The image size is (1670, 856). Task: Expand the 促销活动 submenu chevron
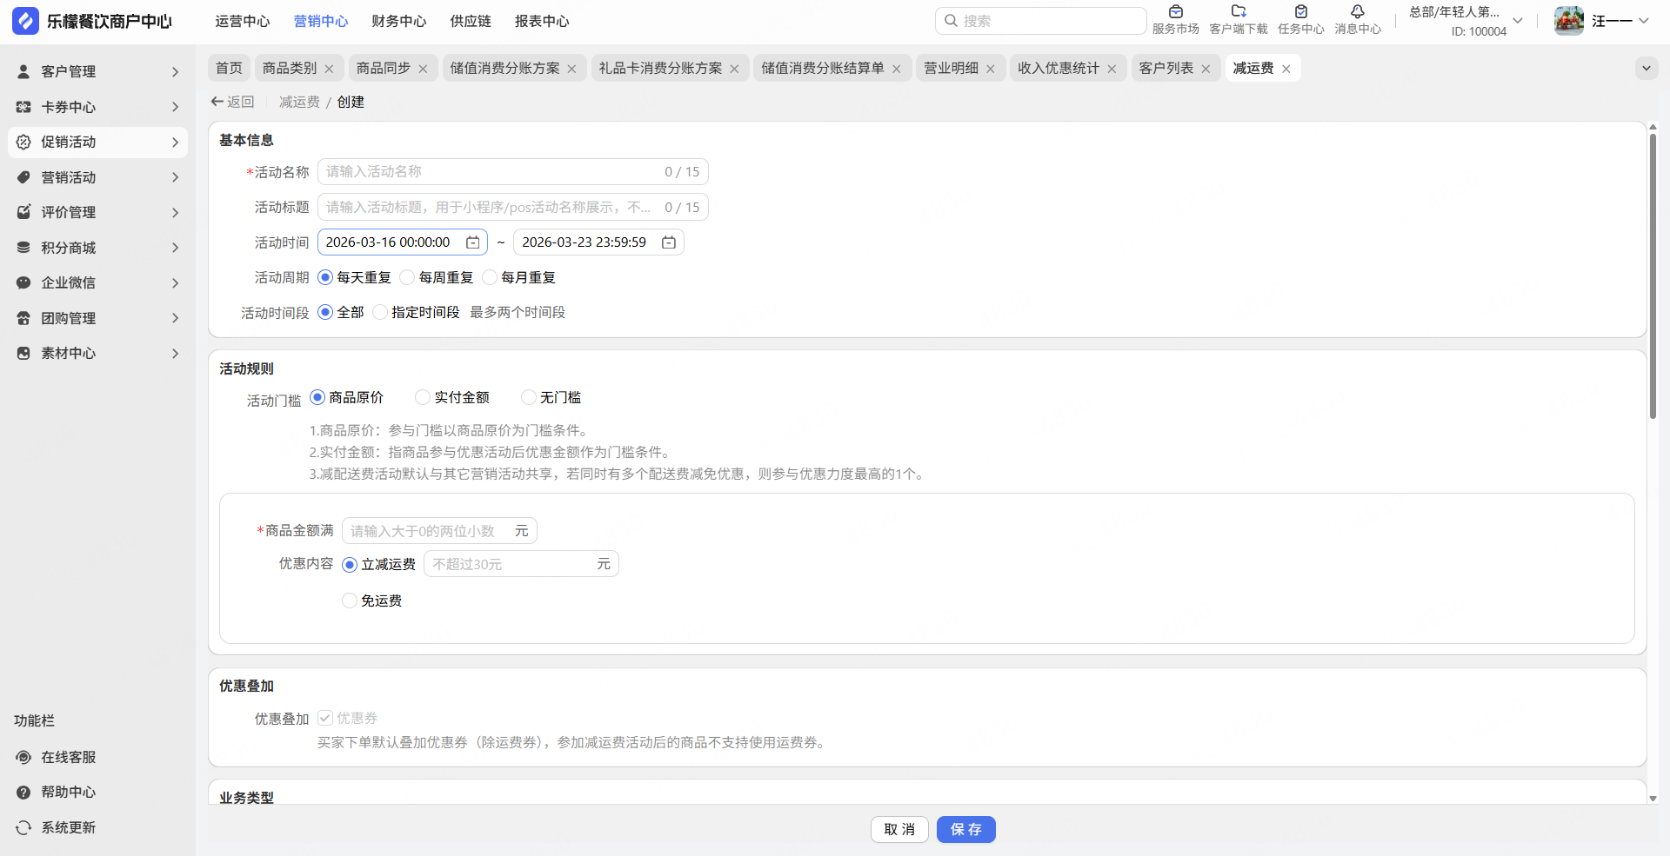pyautogui.click(x=175, y=143)
